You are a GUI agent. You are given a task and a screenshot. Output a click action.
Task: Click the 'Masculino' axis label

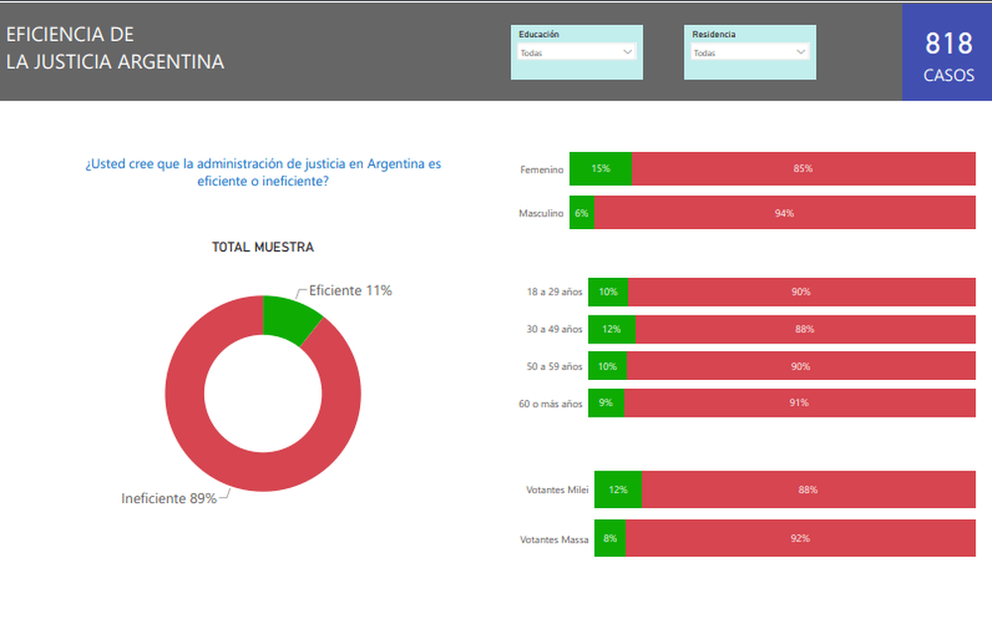click(x=541, y=213)
